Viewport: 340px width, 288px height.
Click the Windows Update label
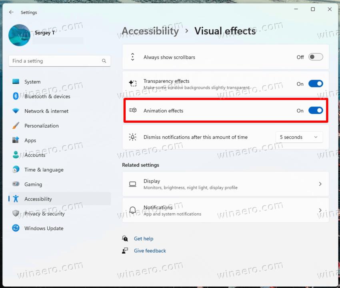click(x=44, y=228)
